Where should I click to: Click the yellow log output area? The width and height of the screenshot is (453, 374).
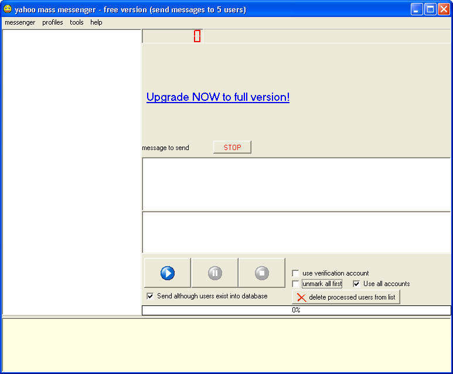coord(226,345)
